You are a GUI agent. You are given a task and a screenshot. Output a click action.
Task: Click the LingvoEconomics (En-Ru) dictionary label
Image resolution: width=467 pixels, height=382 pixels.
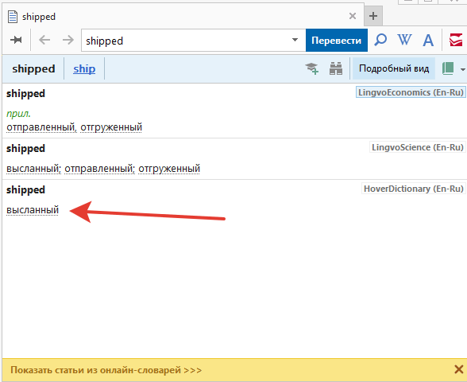point(411,92)
